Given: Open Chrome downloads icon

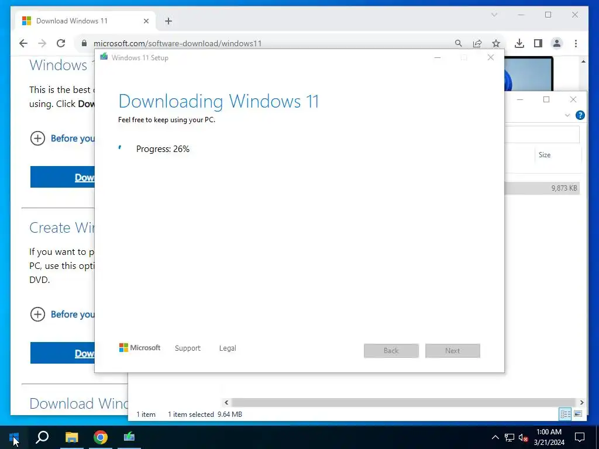Looking at the screenshot, I should [x=519, y=43].
